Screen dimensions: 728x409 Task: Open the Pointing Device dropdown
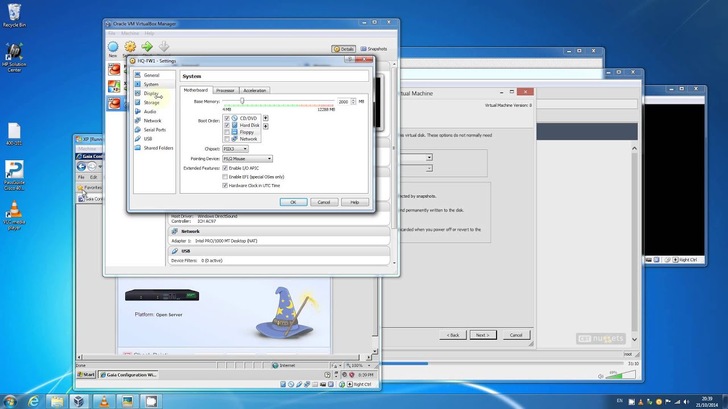tap(247, 158)
